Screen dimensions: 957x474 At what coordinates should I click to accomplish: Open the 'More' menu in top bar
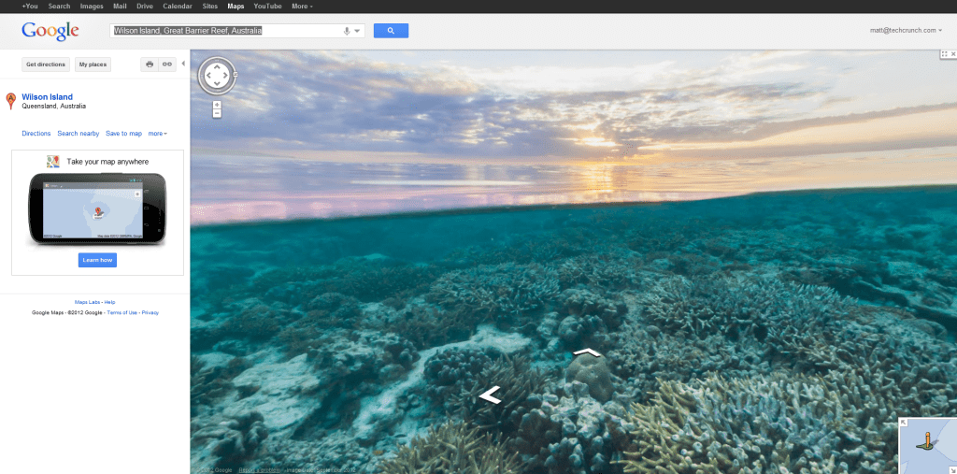tap(302, 7)
